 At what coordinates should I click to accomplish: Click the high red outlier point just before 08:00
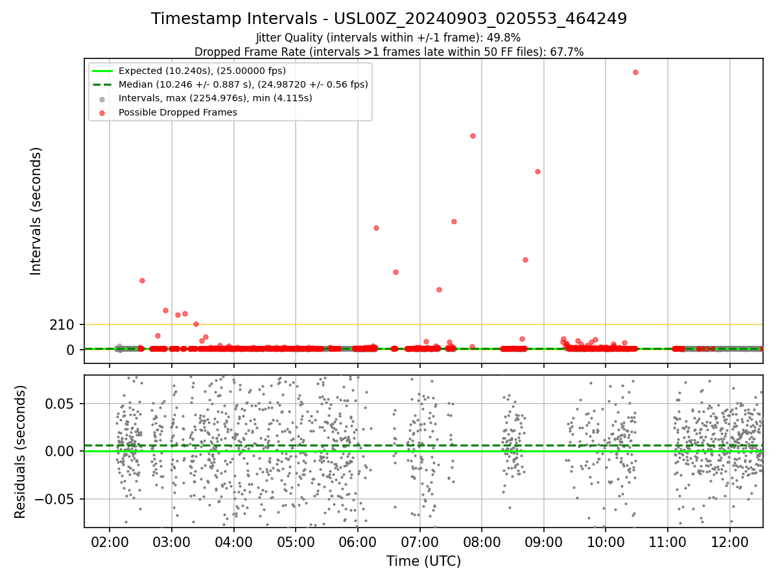coord(473,136)
